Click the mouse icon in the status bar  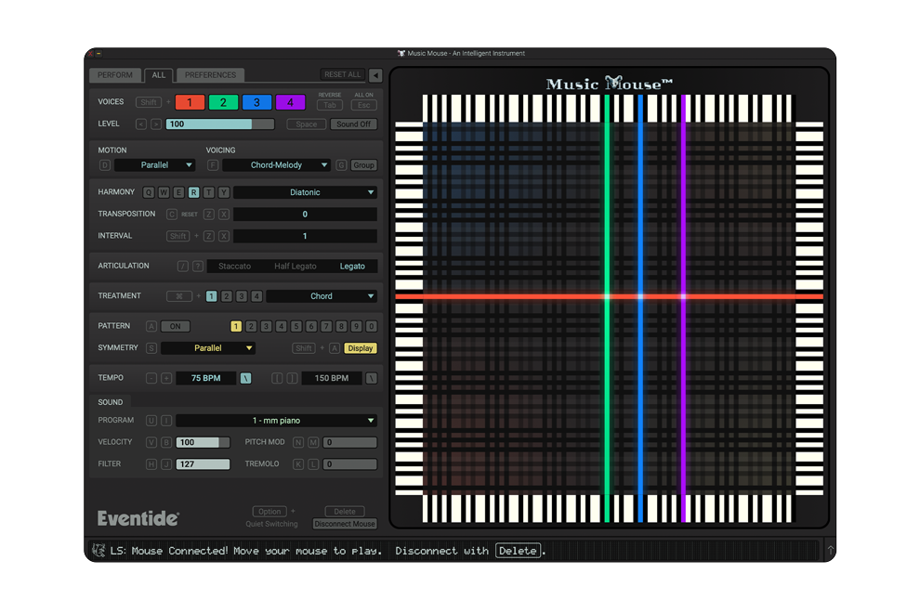pos(98,551)
